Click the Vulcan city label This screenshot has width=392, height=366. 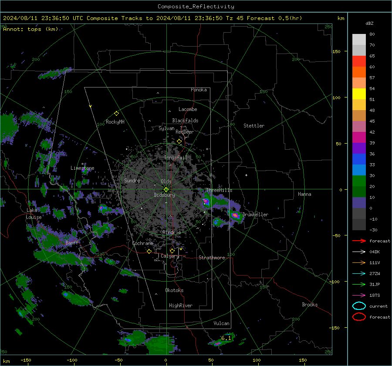click(222, 323)
